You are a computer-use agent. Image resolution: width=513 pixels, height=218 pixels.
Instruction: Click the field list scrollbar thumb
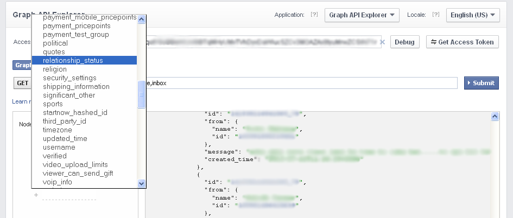coord(141,94)
